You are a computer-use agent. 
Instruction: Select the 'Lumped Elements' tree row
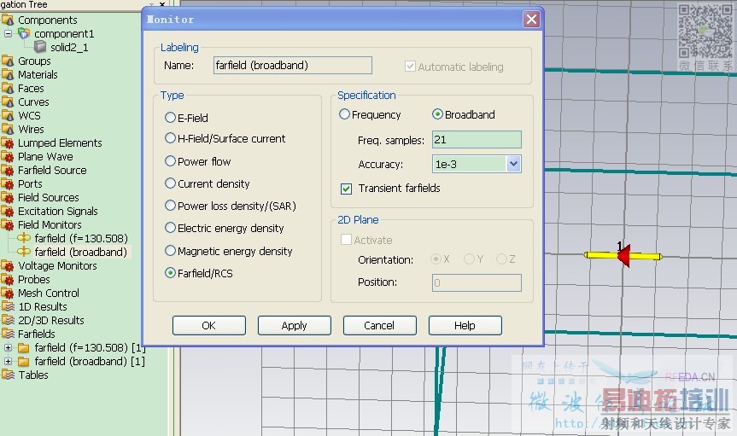pos(59,142)
